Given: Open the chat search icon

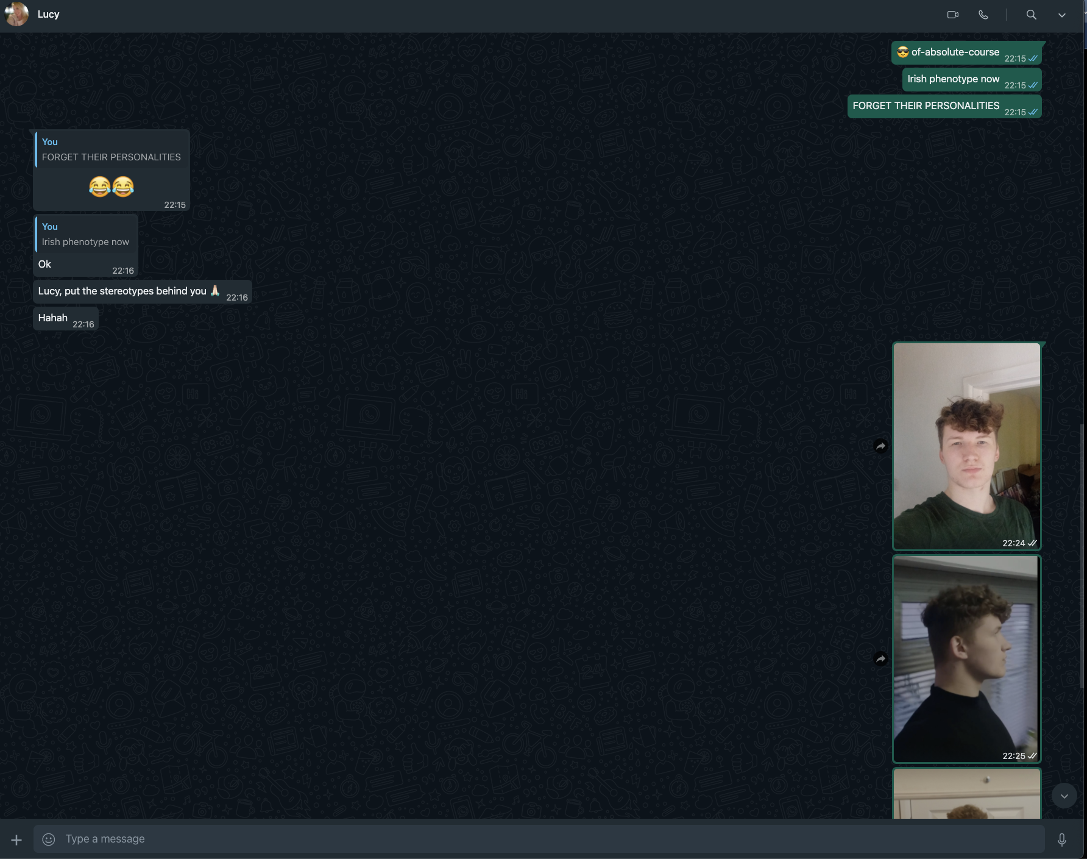Looking at the screenshot, I should pos(1031,15).
